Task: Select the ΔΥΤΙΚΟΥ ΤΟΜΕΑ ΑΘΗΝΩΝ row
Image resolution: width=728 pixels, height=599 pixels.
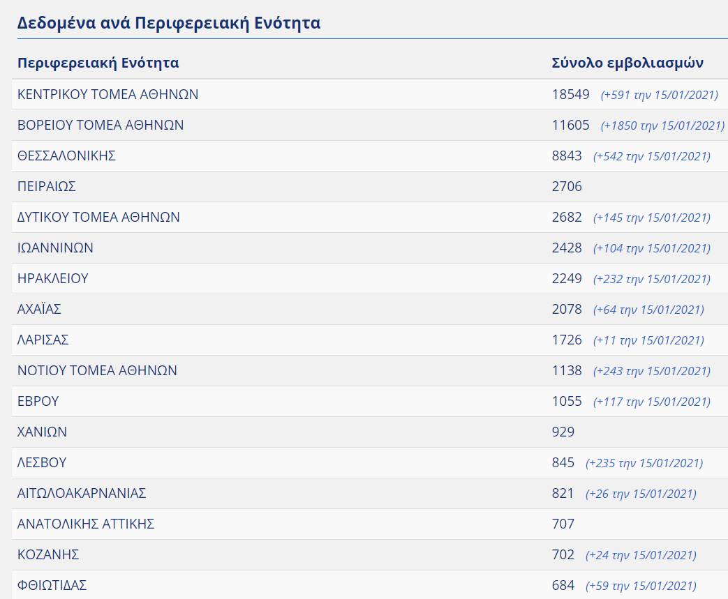Action: (98, 217)
